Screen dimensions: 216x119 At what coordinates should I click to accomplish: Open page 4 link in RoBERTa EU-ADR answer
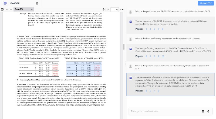(146, 91)
